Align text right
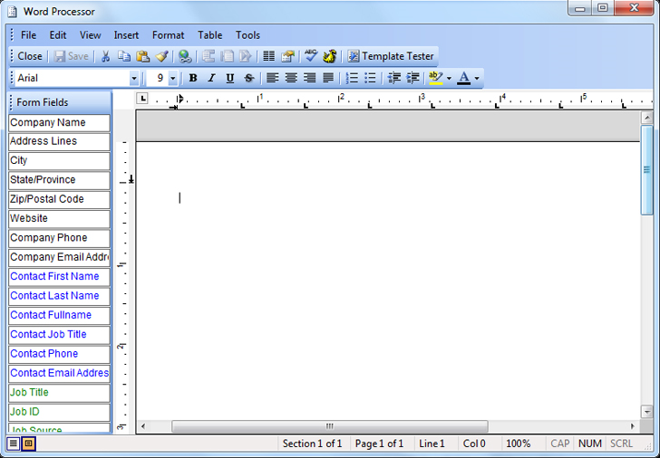This screenshot has height=458, width=660. tap(310, 78)
